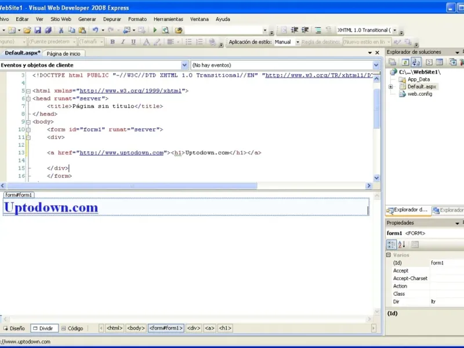Increase line indent in the HTML toolbar

point(305,30)
